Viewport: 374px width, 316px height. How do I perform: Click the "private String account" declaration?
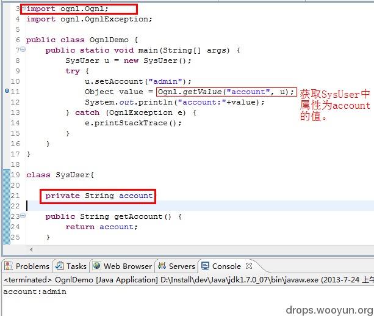99,196
